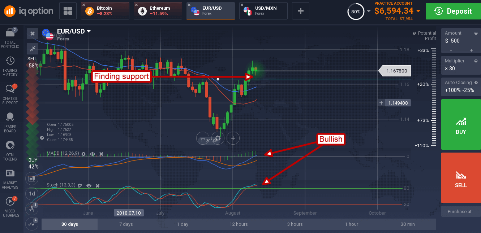Remove the Stoch indicator
Image resolution: width=481 pixels, height=233 pixels.
point(98,185)
